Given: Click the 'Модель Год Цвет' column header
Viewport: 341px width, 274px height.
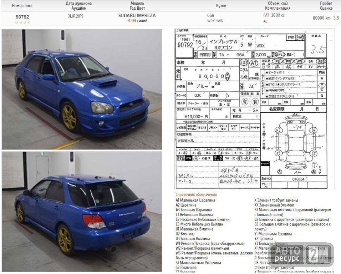Looking at the screenshot, I should pos(137,6).
